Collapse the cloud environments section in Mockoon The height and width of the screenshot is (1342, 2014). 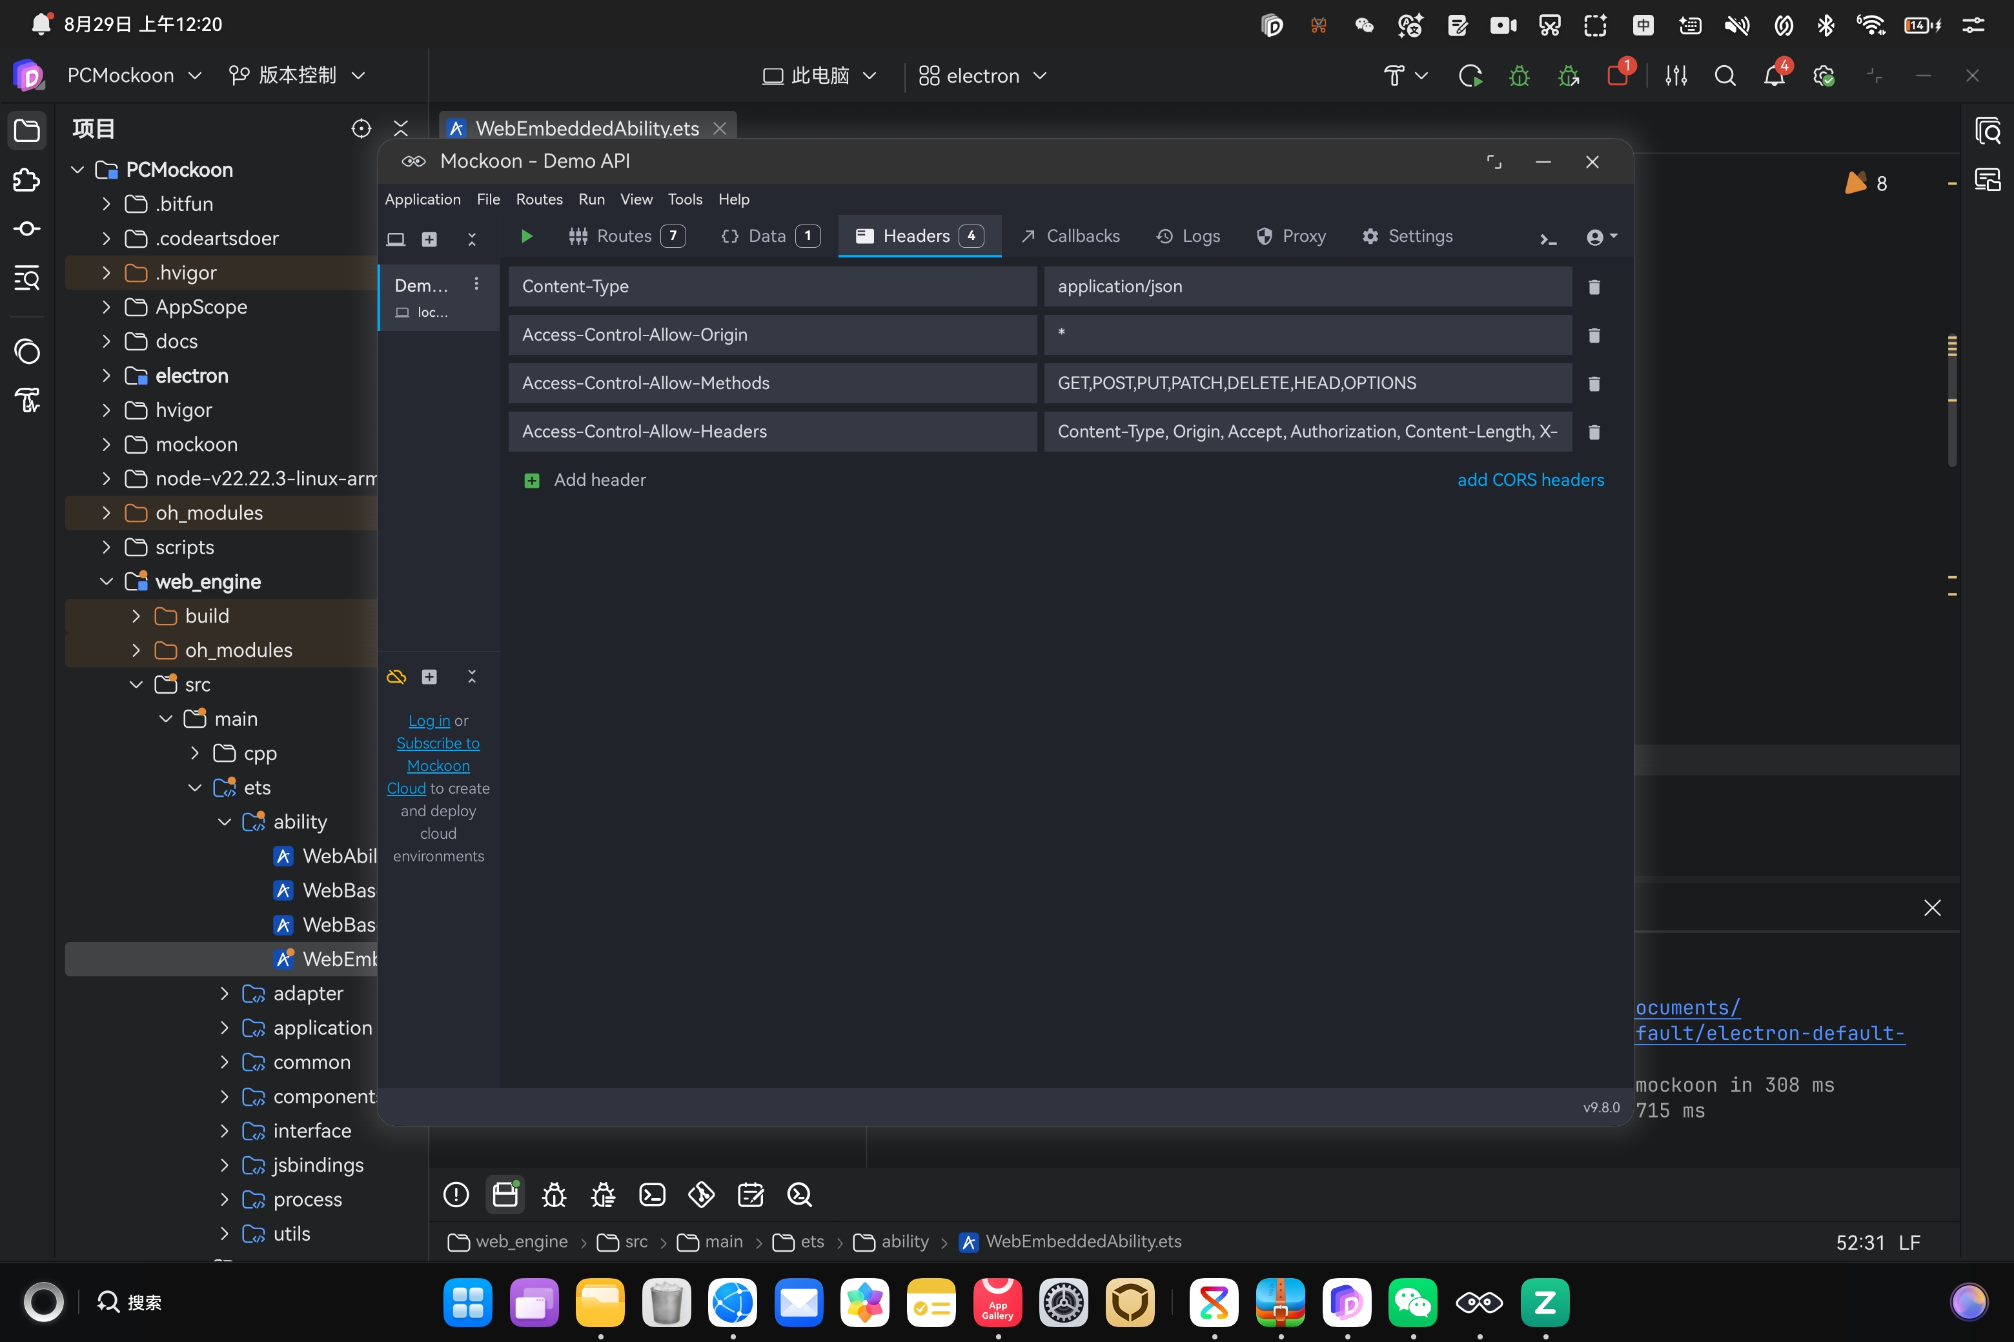coord(472,677)
